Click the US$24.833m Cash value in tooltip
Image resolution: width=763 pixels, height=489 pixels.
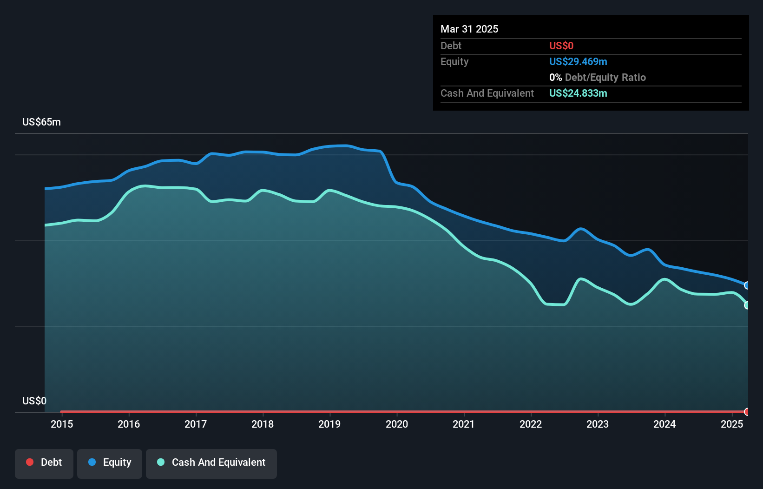click(x=578, y=93)
